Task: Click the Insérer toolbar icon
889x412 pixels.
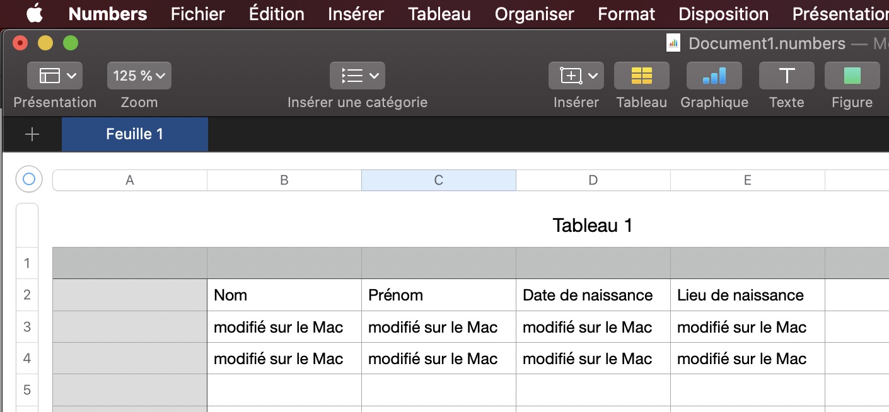Action: click(x=576, y=76)
